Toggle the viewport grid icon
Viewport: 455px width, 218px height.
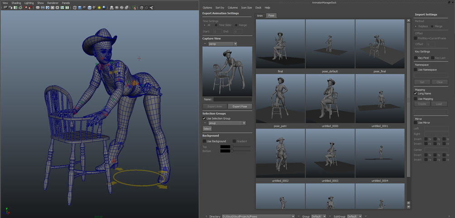pyautogui.click(x=38, y=8)
